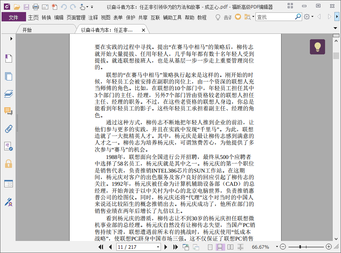
Task: Open the folder search dropdown arrow
Action: (x=253, y=17)
